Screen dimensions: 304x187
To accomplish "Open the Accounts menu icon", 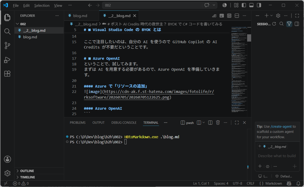I will click(x=7, y=159).
